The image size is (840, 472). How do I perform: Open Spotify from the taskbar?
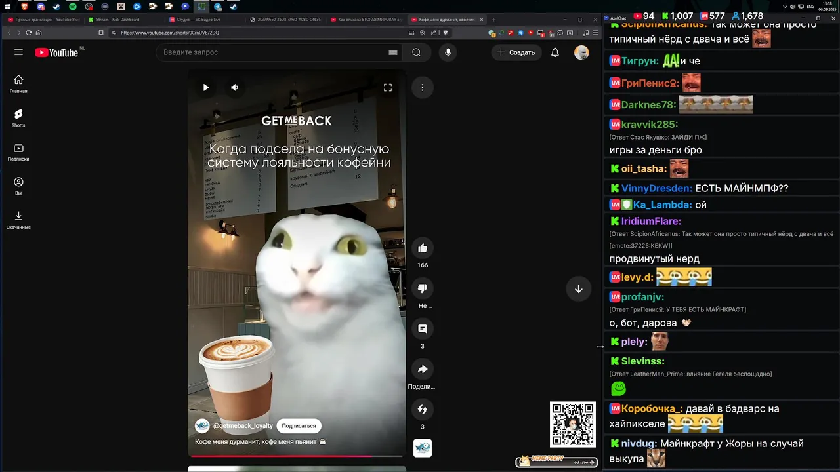coord(73,7)
